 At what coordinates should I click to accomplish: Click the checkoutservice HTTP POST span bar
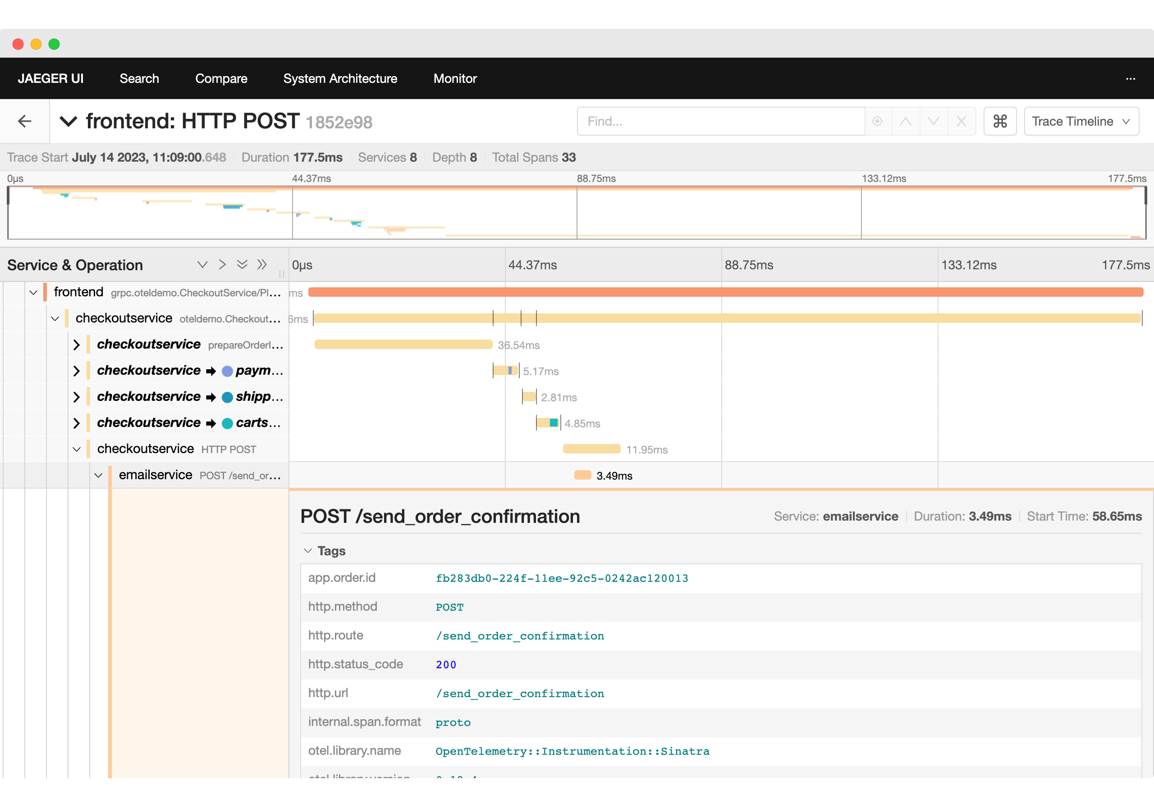click(x=591, y=449)
